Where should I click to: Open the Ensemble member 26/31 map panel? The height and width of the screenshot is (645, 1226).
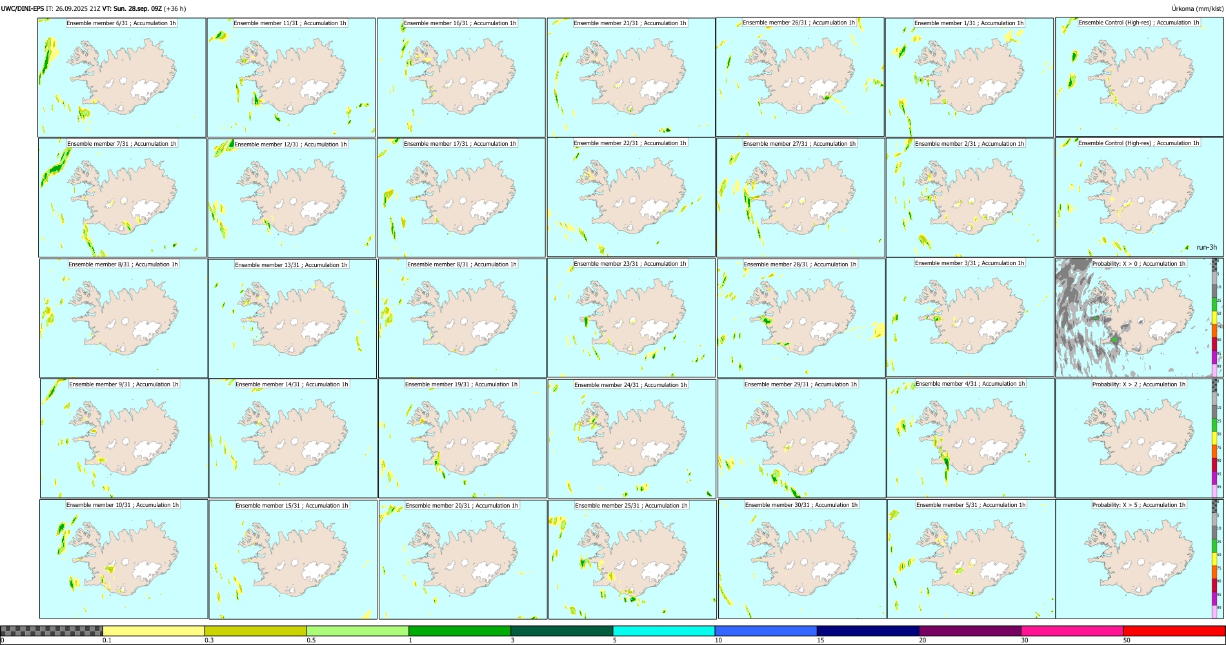click(x=800, y=77)
